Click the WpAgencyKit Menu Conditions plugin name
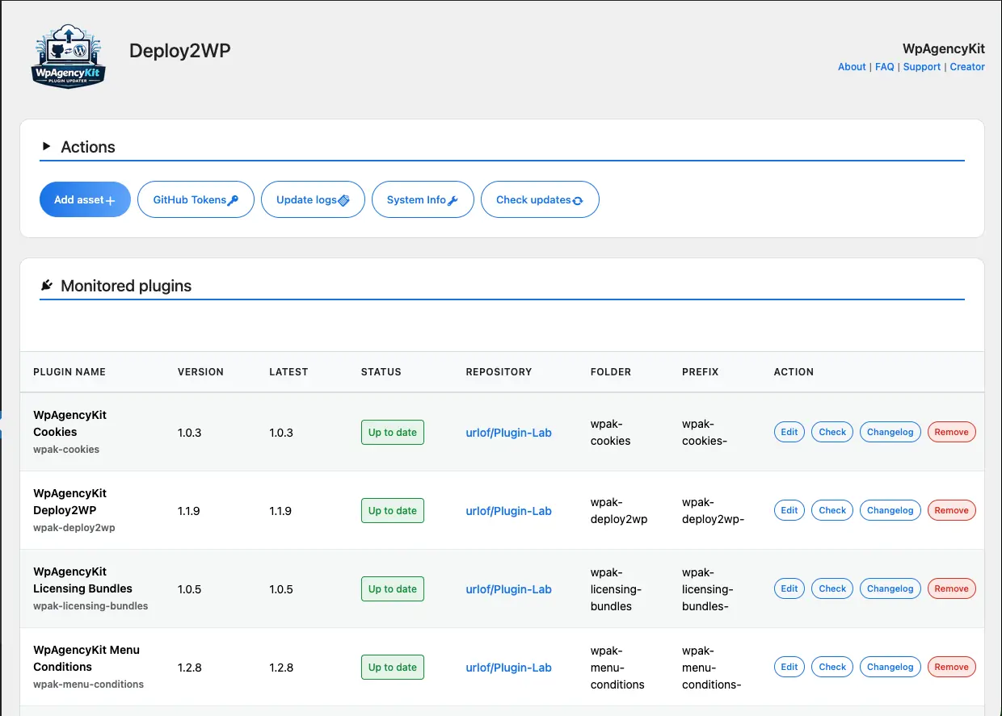Viewport: 1002px width, 716px height. pos(86,658)
